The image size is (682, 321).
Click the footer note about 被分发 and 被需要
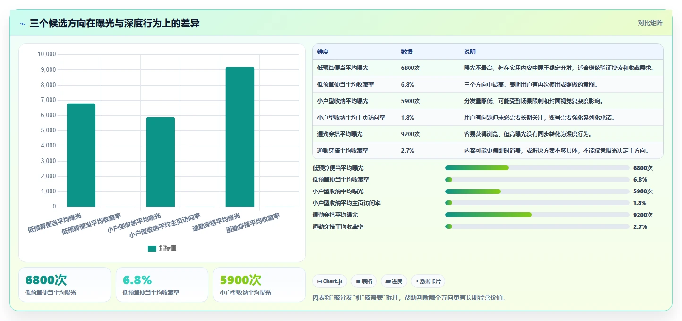point(409,298)
